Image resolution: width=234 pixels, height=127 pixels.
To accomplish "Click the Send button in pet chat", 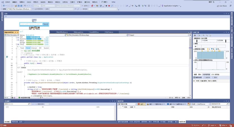I will tap(46, 24).
